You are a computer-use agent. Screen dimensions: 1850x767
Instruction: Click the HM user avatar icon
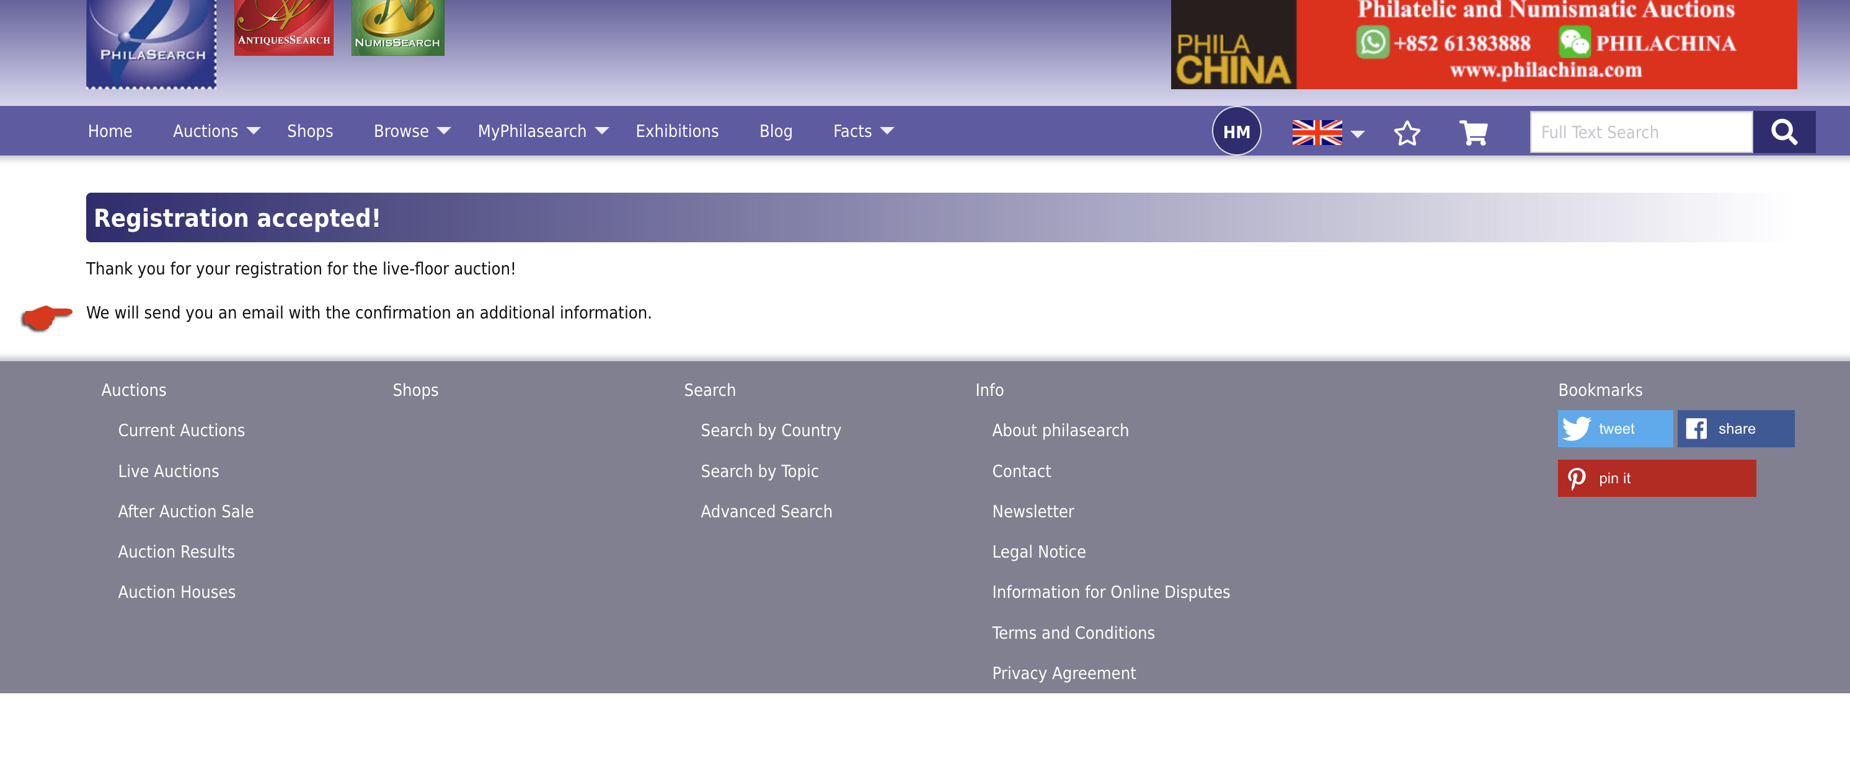pos(1236,131)
